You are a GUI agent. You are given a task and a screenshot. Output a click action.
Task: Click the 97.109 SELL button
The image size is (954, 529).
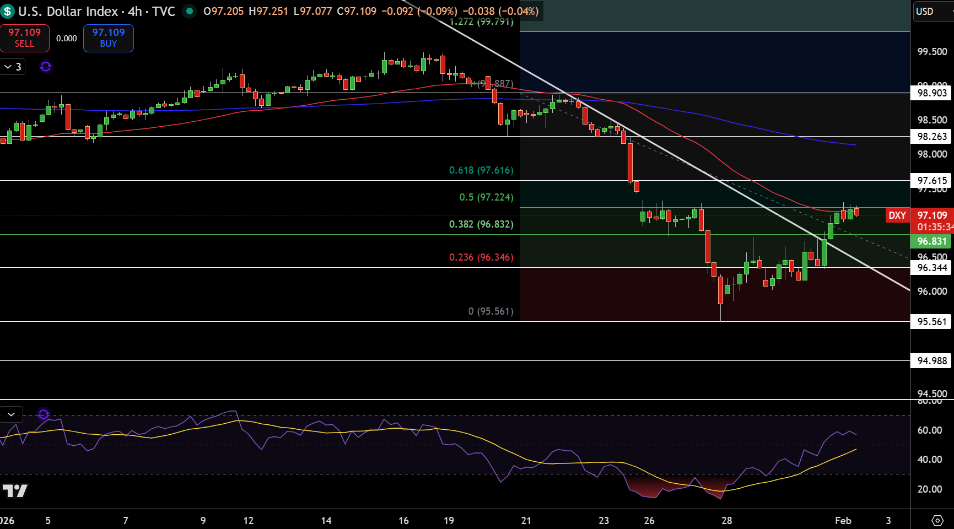click(24, 38)
